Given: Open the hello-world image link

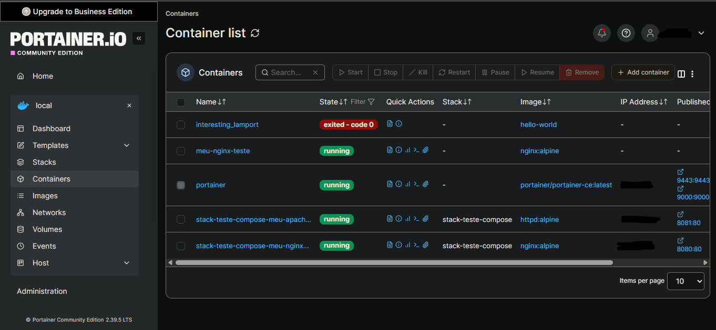Looking at the screenshot, I should 538,124.
